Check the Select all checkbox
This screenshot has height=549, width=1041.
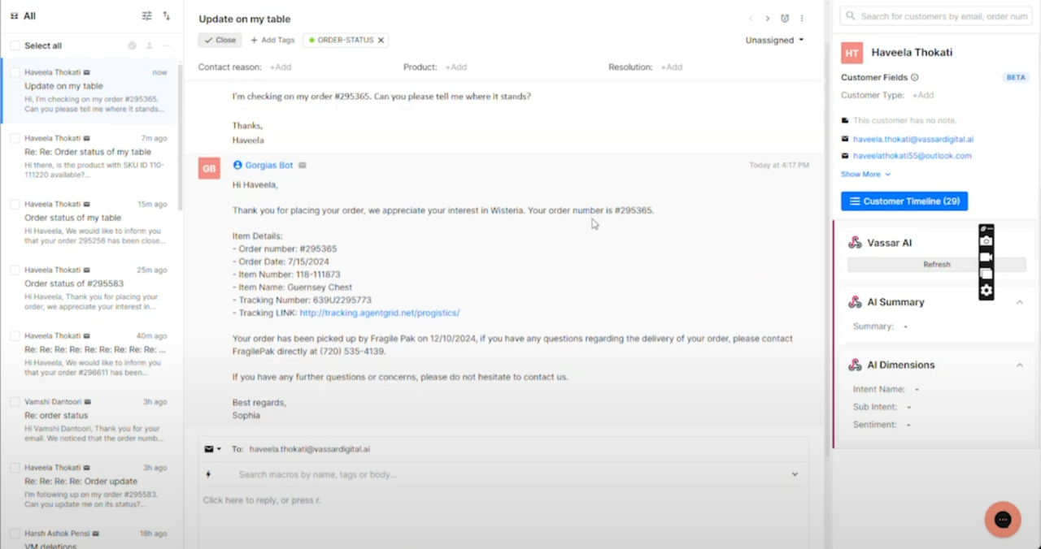pos(15,45)
